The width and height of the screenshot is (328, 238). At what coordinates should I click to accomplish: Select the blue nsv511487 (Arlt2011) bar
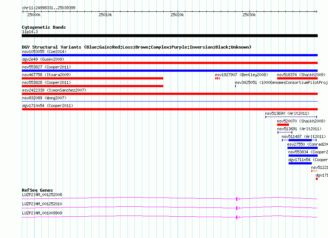pos(300,140)
